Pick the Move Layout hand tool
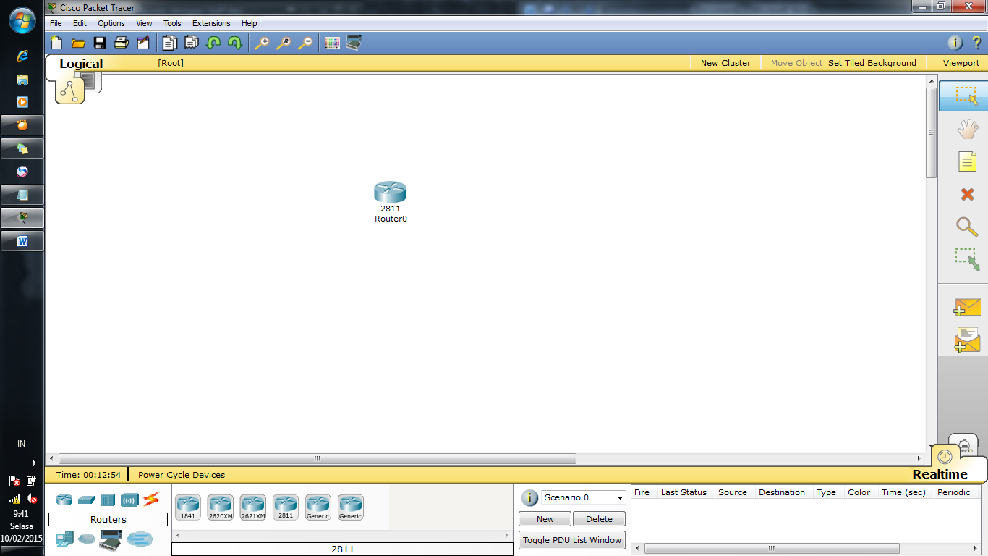This screenshot has height=556, width=988. tap(967, 130)
